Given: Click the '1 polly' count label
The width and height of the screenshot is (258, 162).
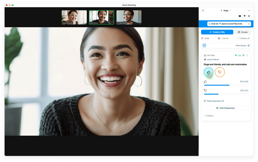Looking at the screenshot, I should coord(205,38).
